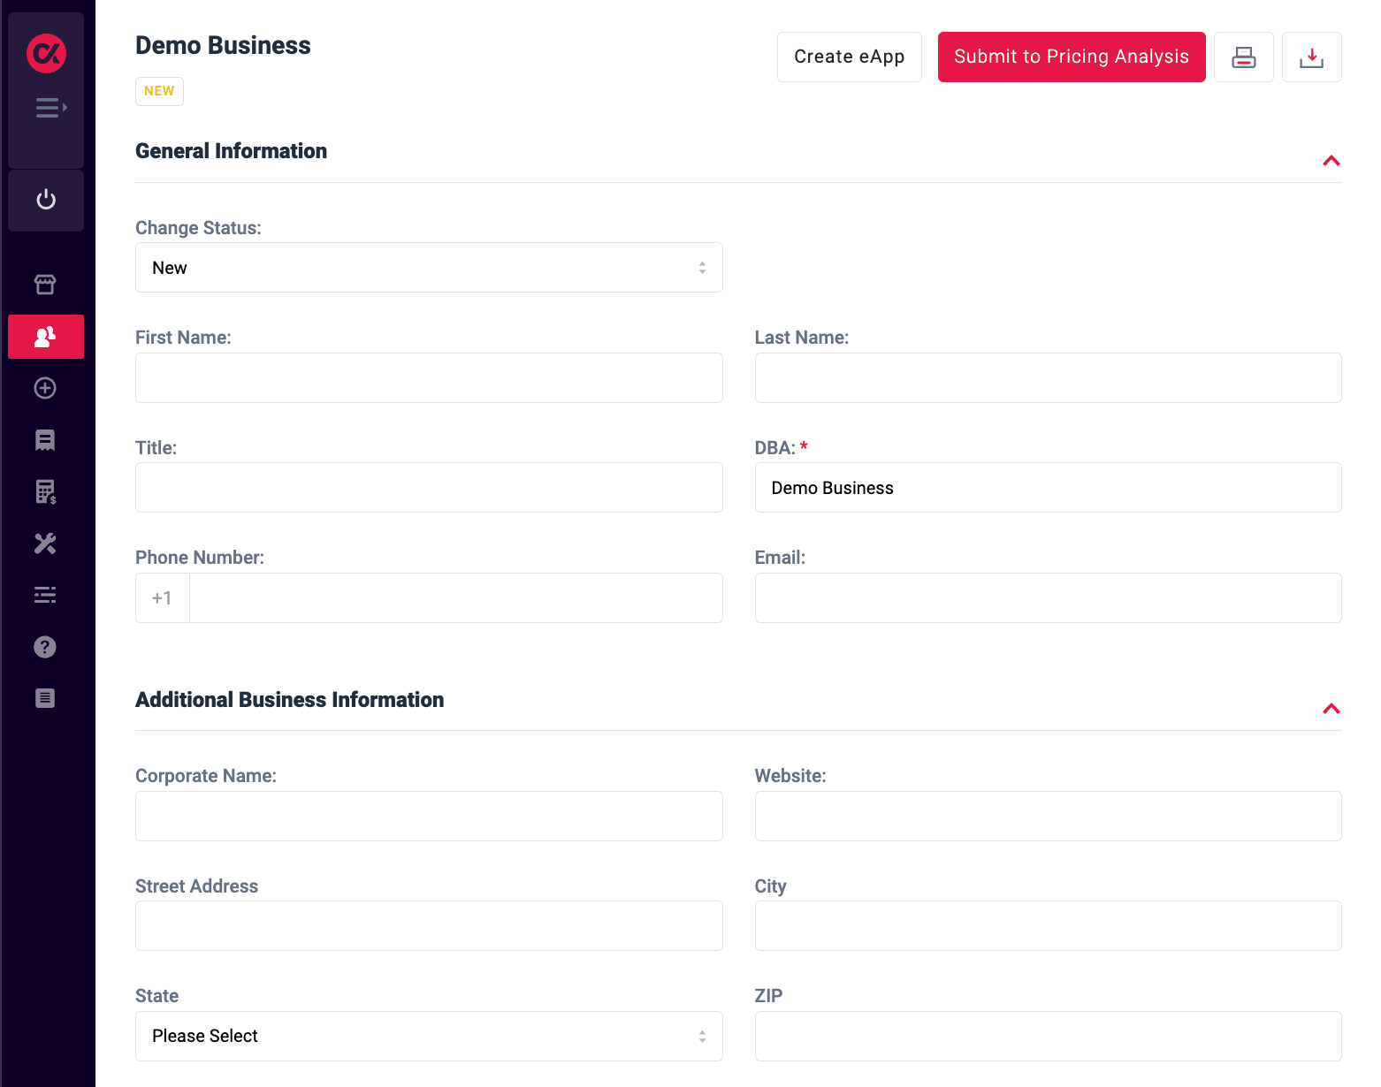1381x1087 pixels.
Task: Click the +1 country code prefix
Action: coord(163,598)
